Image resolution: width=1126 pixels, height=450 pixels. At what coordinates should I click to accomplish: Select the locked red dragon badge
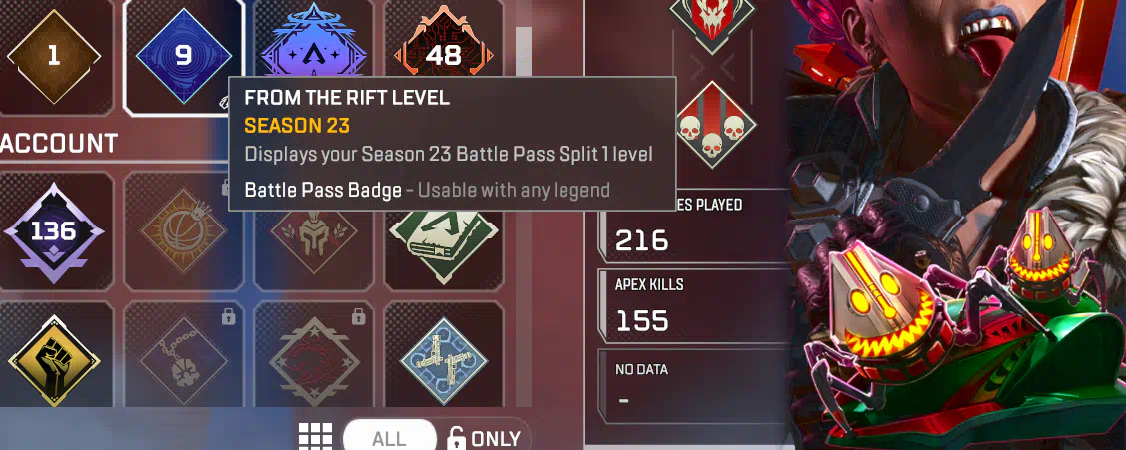pyautogui.click(x=313, y=359)
